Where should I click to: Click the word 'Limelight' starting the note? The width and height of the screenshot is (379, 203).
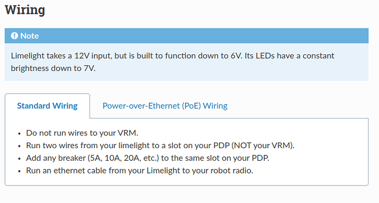(28, 56)
